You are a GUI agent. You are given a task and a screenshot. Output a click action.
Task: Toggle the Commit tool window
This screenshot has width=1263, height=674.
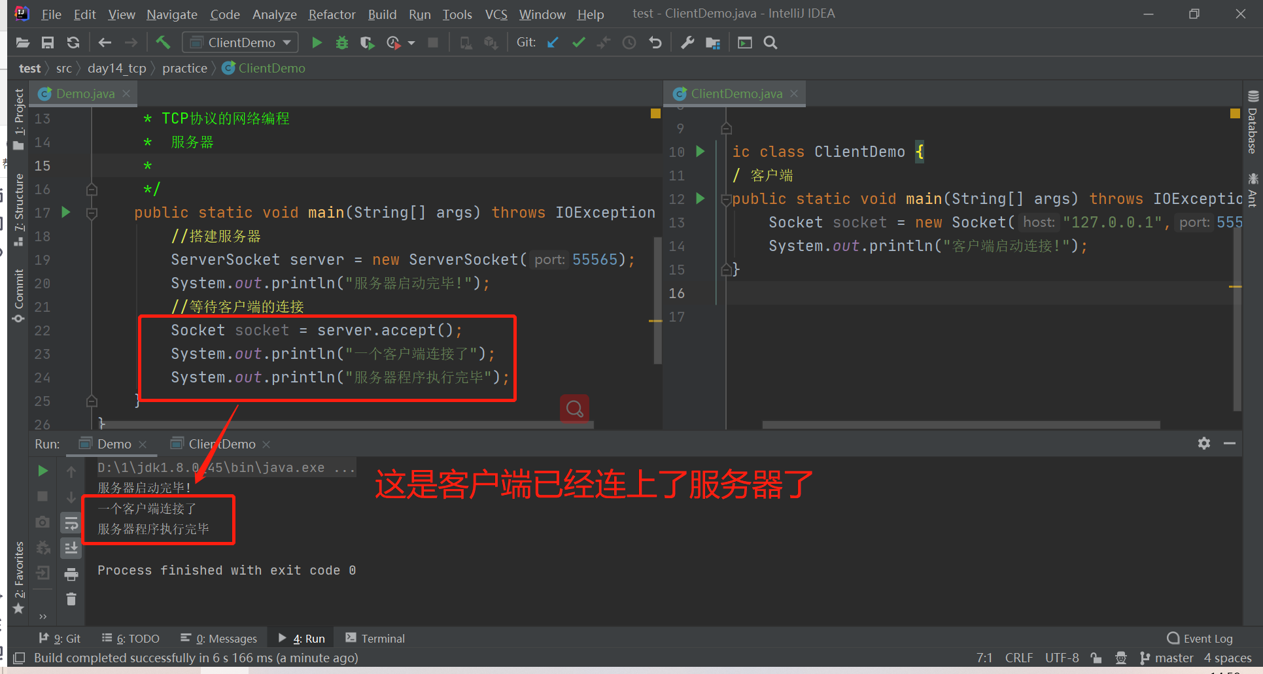click(x=19, y=295)
